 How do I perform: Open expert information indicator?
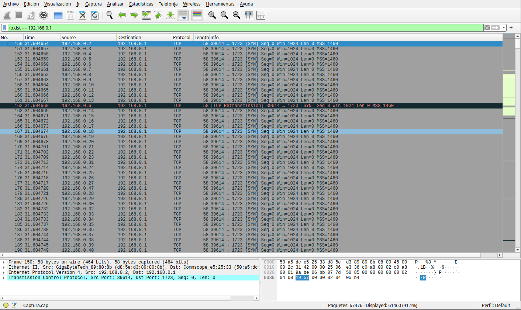click(6, 305)
